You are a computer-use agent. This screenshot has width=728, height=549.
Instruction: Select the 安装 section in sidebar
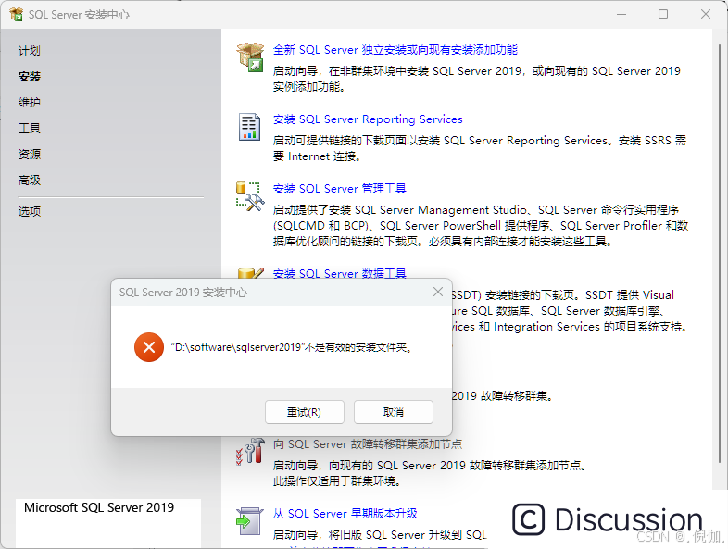coord(30,76)
